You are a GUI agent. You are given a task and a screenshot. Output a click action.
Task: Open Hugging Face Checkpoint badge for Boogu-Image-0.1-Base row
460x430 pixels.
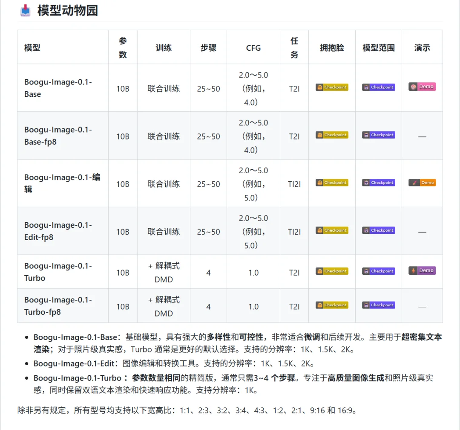tap(332, 87)
